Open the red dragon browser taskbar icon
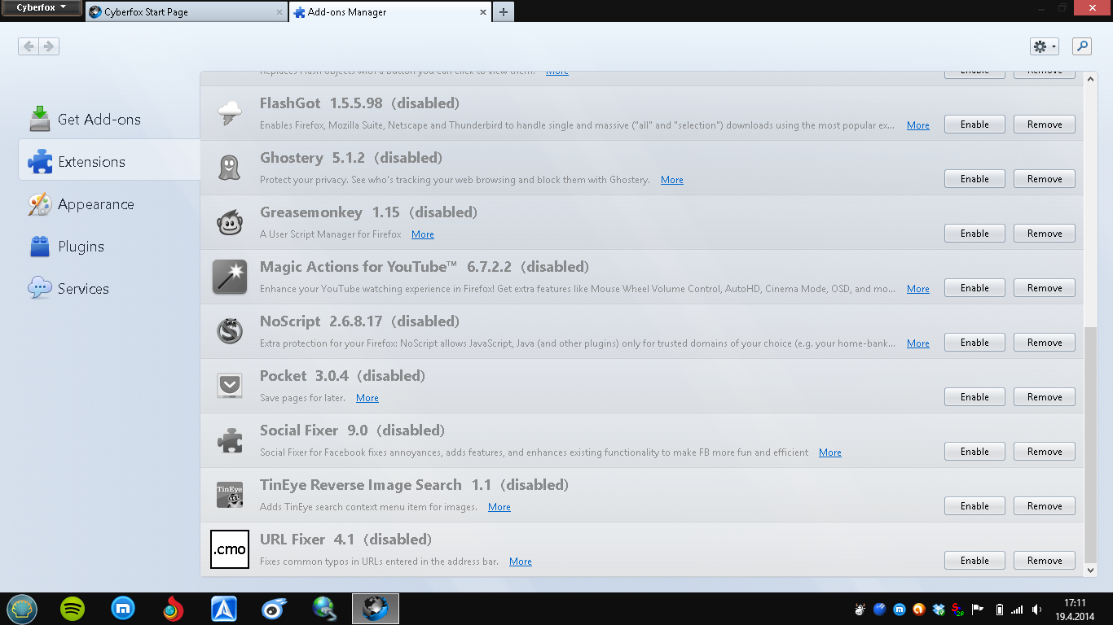 coord(173,609)
